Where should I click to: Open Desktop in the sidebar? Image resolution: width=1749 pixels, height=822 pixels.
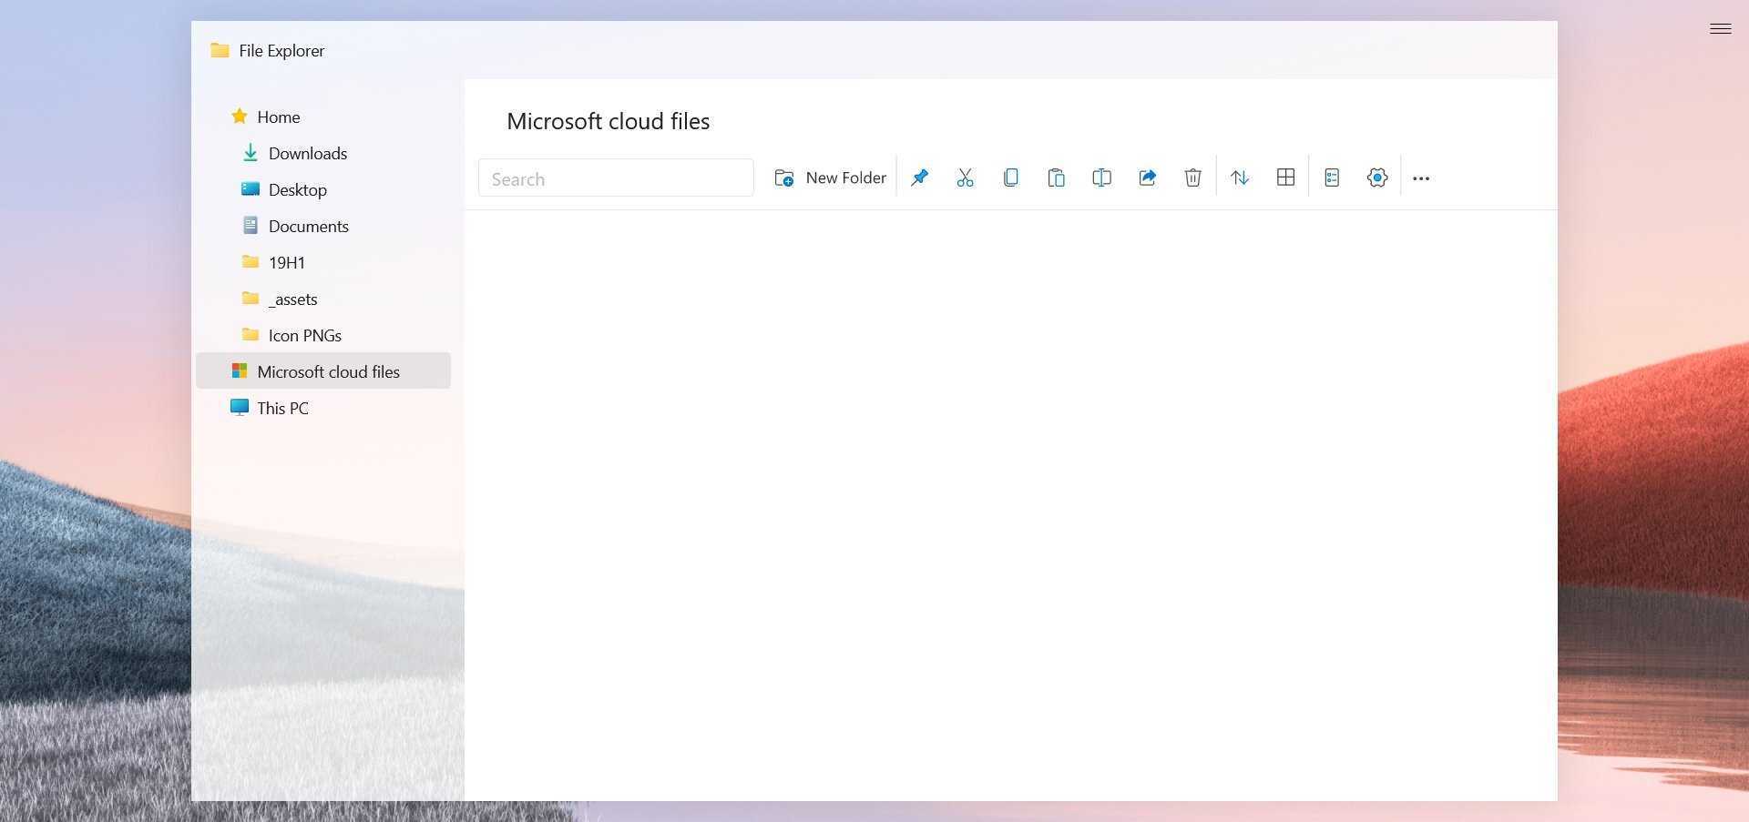pos(323,189)
